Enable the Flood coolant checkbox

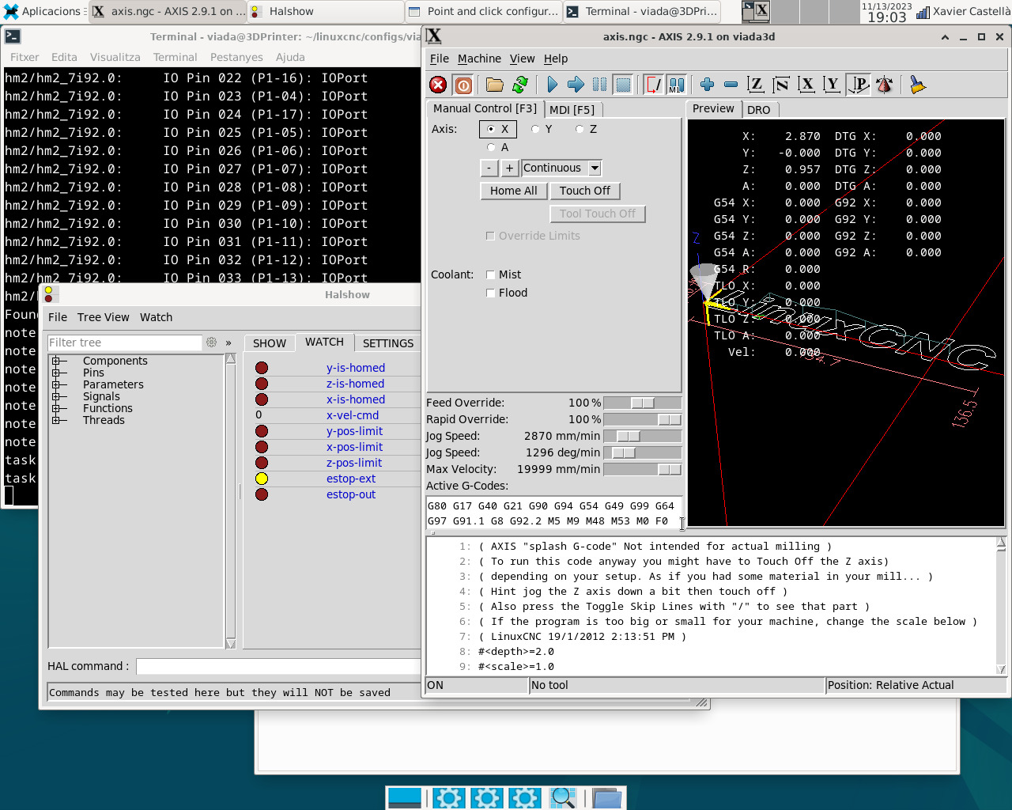coord(490,293)
